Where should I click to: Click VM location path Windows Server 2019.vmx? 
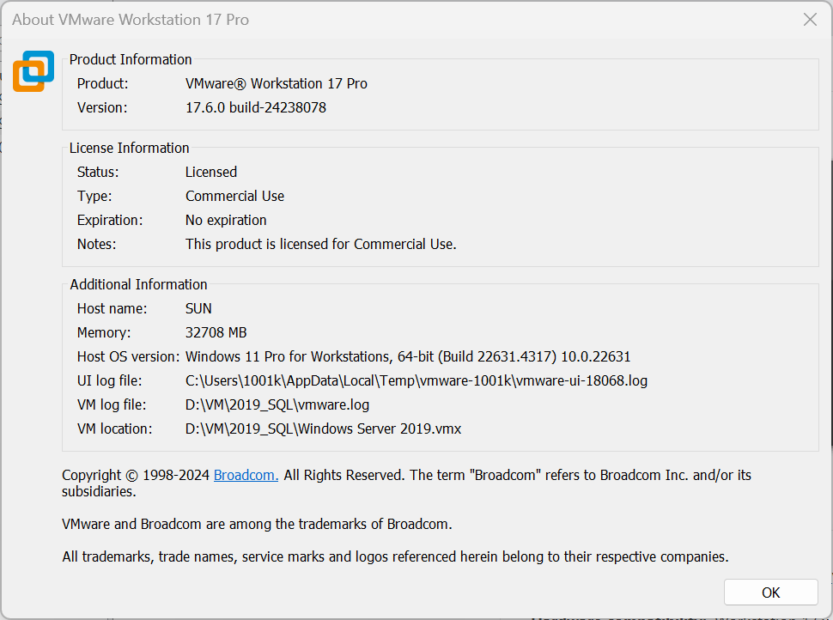[x=324, y=429]
